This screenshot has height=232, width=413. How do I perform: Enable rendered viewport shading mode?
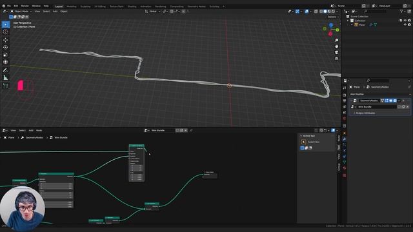(x=333, y=12)
